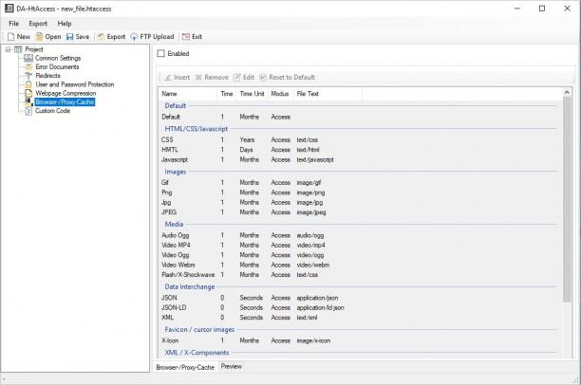Click the New file icon in toolbar
This screenshot has height=385, width=581.
click(11, 37)
